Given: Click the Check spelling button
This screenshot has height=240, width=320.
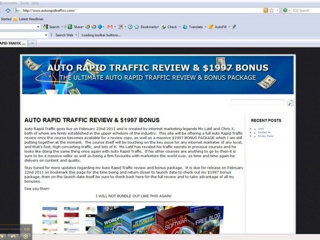Looking at the screenshot, I should (x=169, y=27).
